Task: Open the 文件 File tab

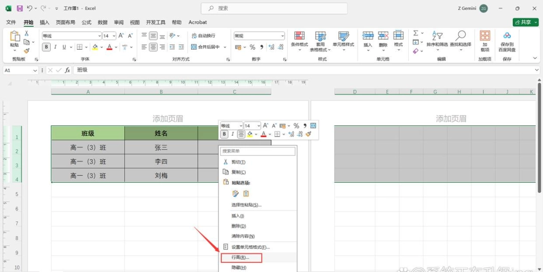Action: click(11, 22)
